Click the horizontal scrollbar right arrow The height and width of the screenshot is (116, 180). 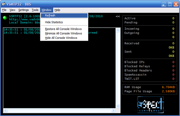pos(113,110)
